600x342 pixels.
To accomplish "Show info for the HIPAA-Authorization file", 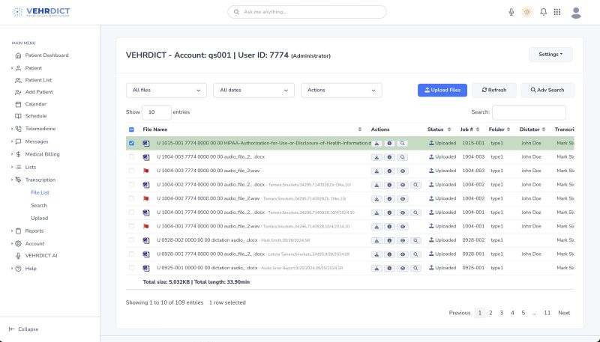I will click(x=389, y=144).
